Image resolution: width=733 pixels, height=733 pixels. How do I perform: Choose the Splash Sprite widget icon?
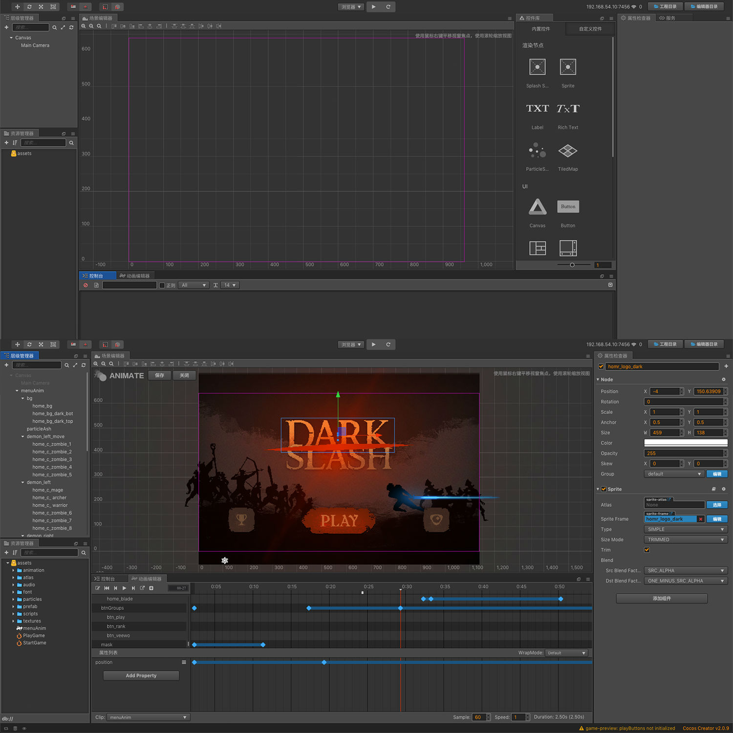coord(537,67)
